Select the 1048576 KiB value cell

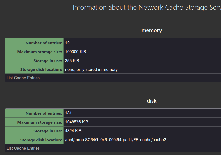pos(77,122)
